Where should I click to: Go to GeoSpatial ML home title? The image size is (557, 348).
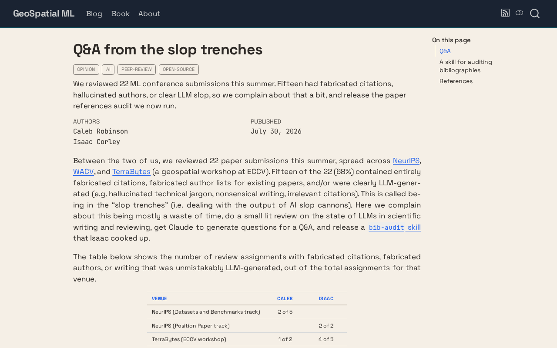click(44, 13)
